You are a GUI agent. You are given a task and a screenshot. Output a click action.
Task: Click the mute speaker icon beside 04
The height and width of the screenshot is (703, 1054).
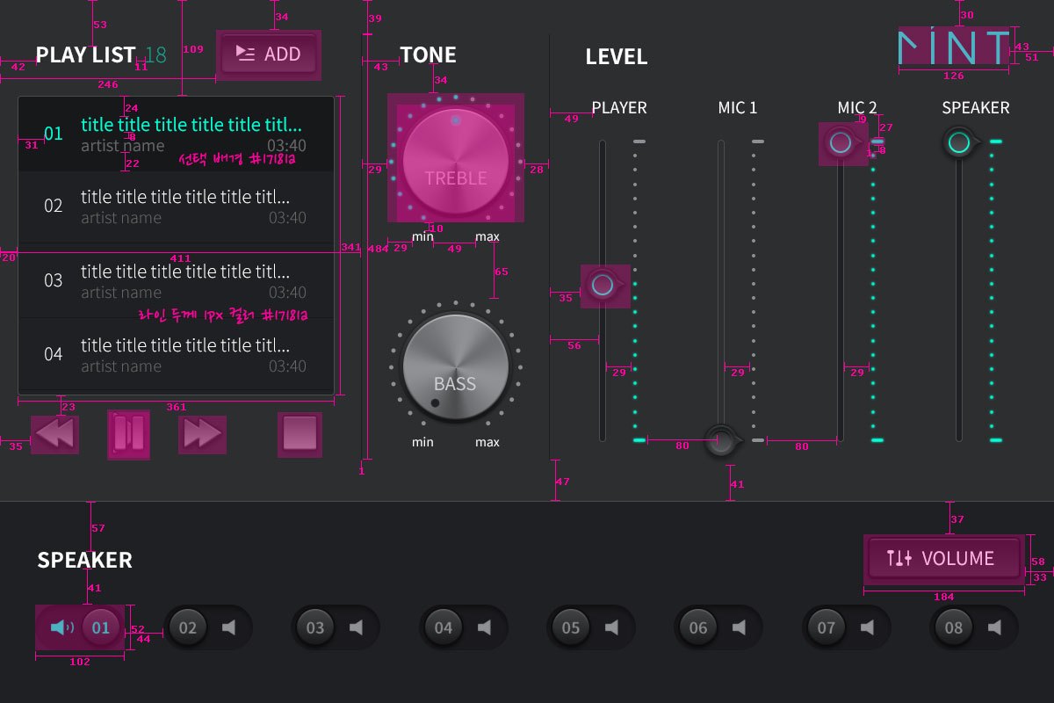pyautogui.click(x=484, y=627)
